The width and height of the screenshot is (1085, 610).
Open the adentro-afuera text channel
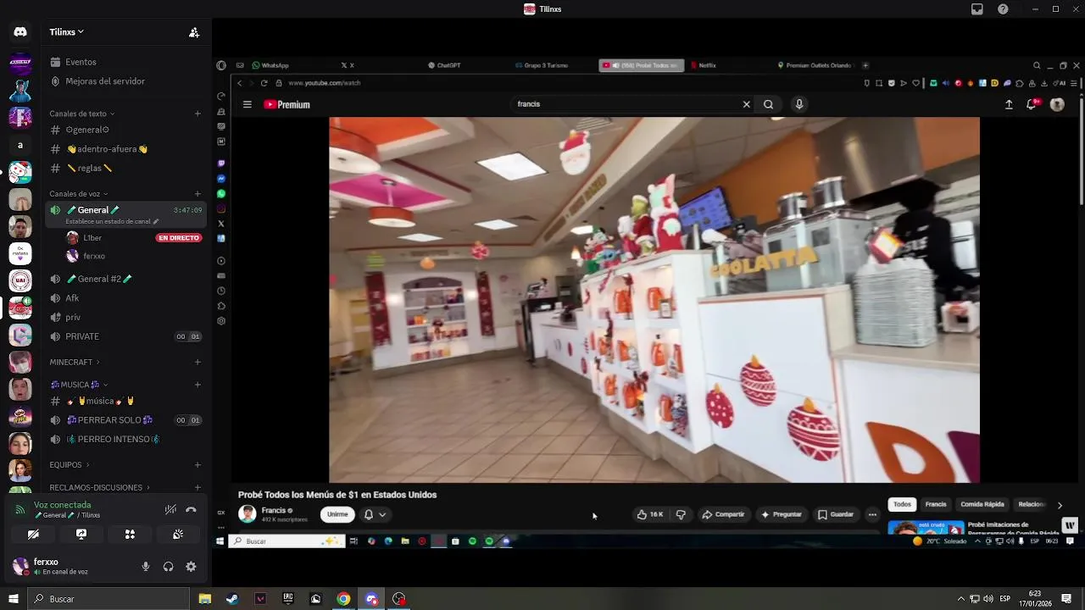[125, 149]
